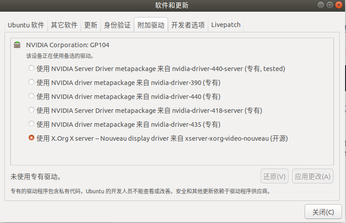Open the 其它软件 tab
Image resolution: width=346 pixels, height=223 pixels.
click(64, 25)
